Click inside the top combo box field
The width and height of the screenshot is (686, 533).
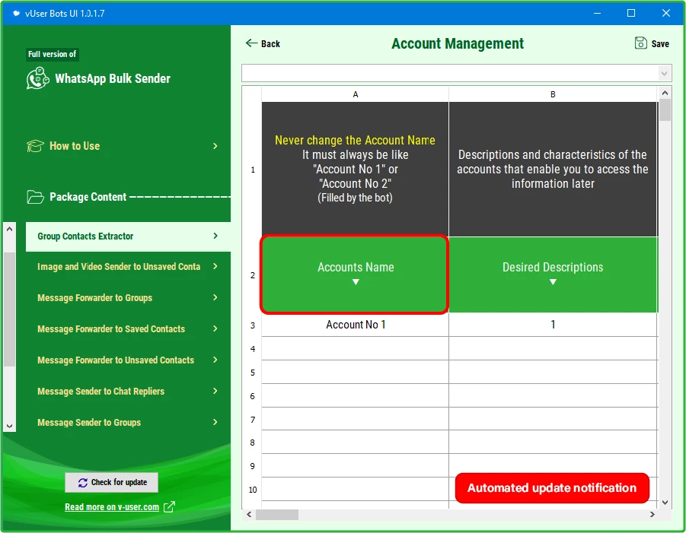pos(450,73)
